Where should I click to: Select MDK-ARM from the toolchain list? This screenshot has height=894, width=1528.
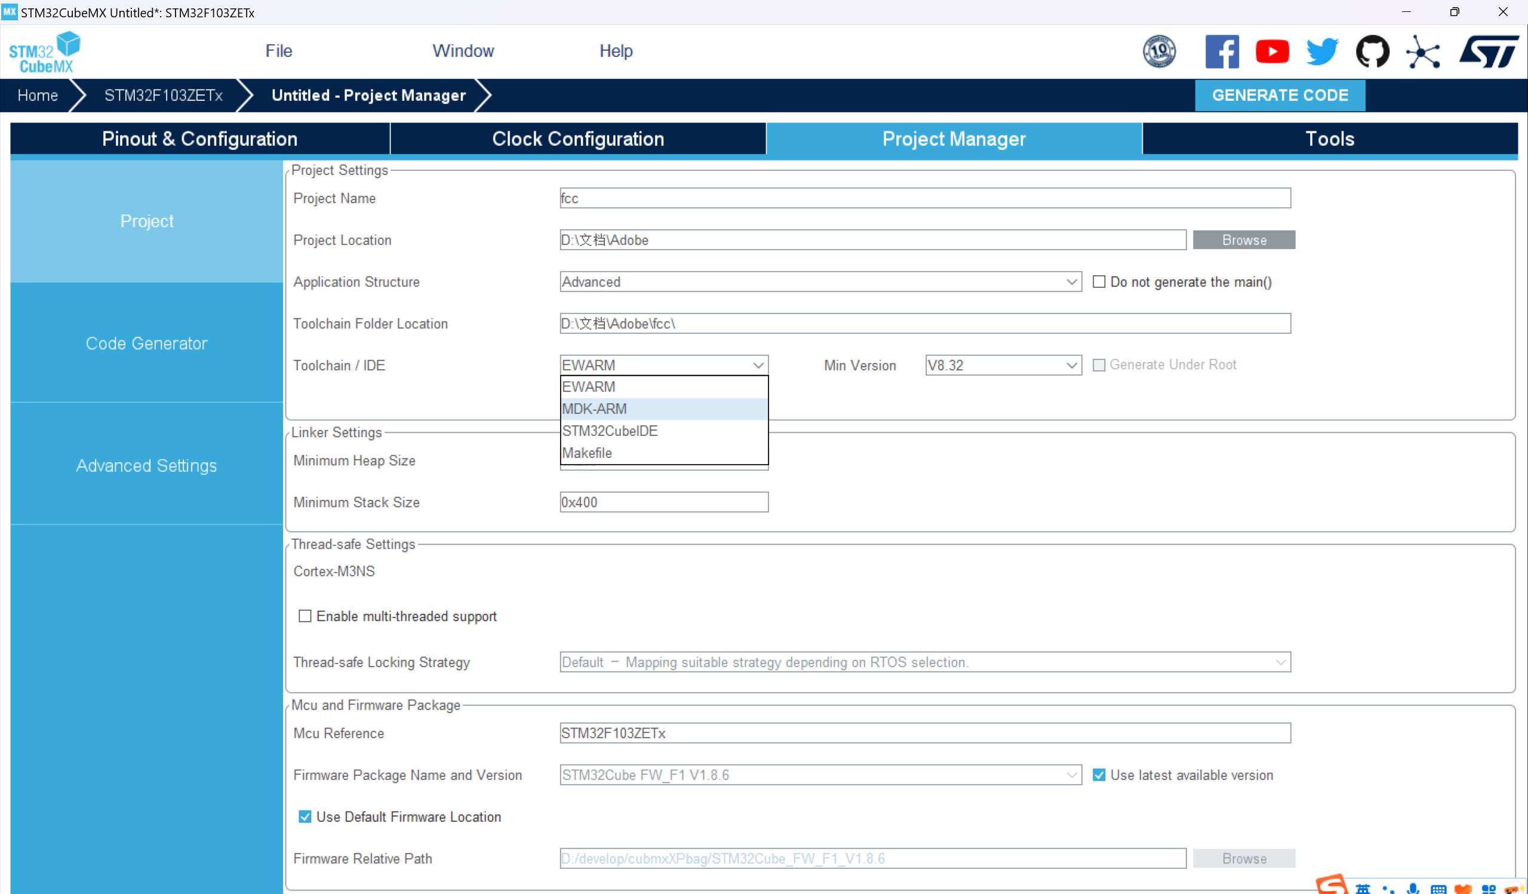pos(664,409)
